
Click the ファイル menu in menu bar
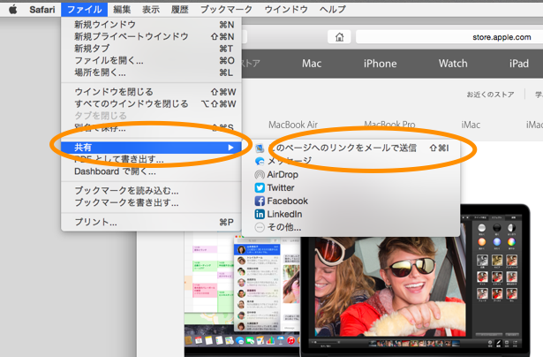[x=85, y=10]
